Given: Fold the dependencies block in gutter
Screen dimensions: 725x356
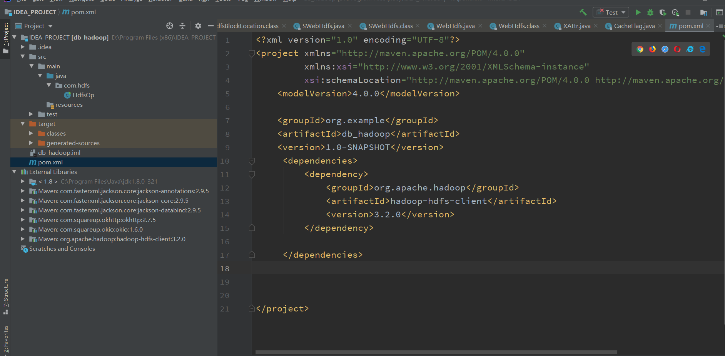Looking at the screenshot, I should pyautogui.click(x=252, y=161).
